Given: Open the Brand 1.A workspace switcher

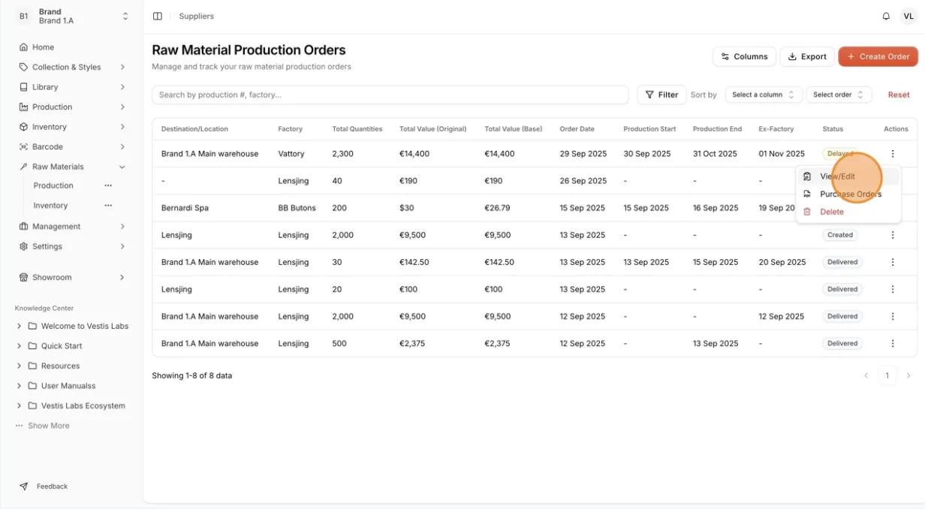Looking at the screenshot, I should pos(73,16).
